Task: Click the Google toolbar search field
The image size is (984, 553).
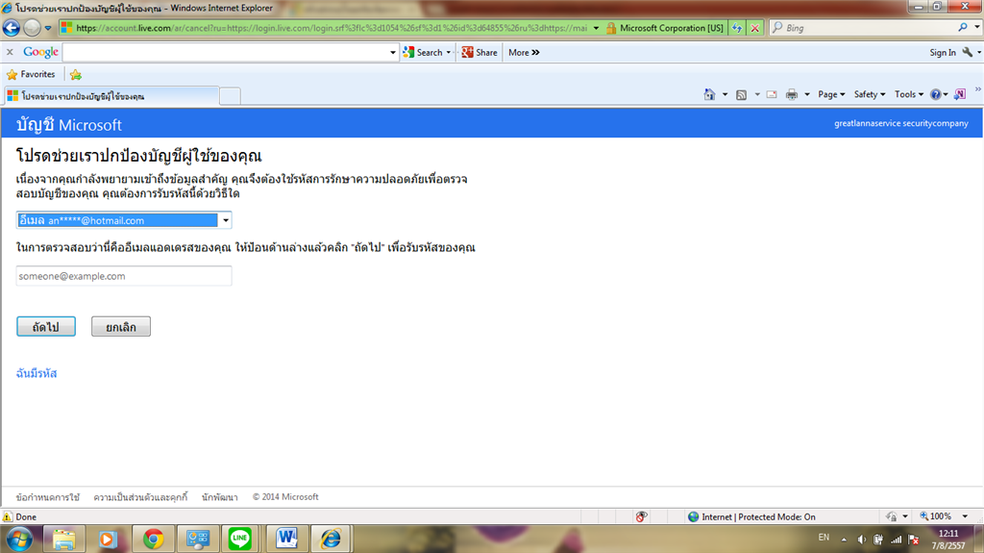Action: coord(226,52)
